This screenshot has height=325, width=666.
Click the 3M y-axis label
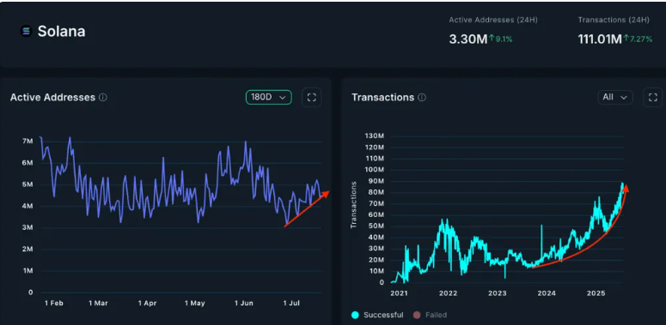coord(27,227)
